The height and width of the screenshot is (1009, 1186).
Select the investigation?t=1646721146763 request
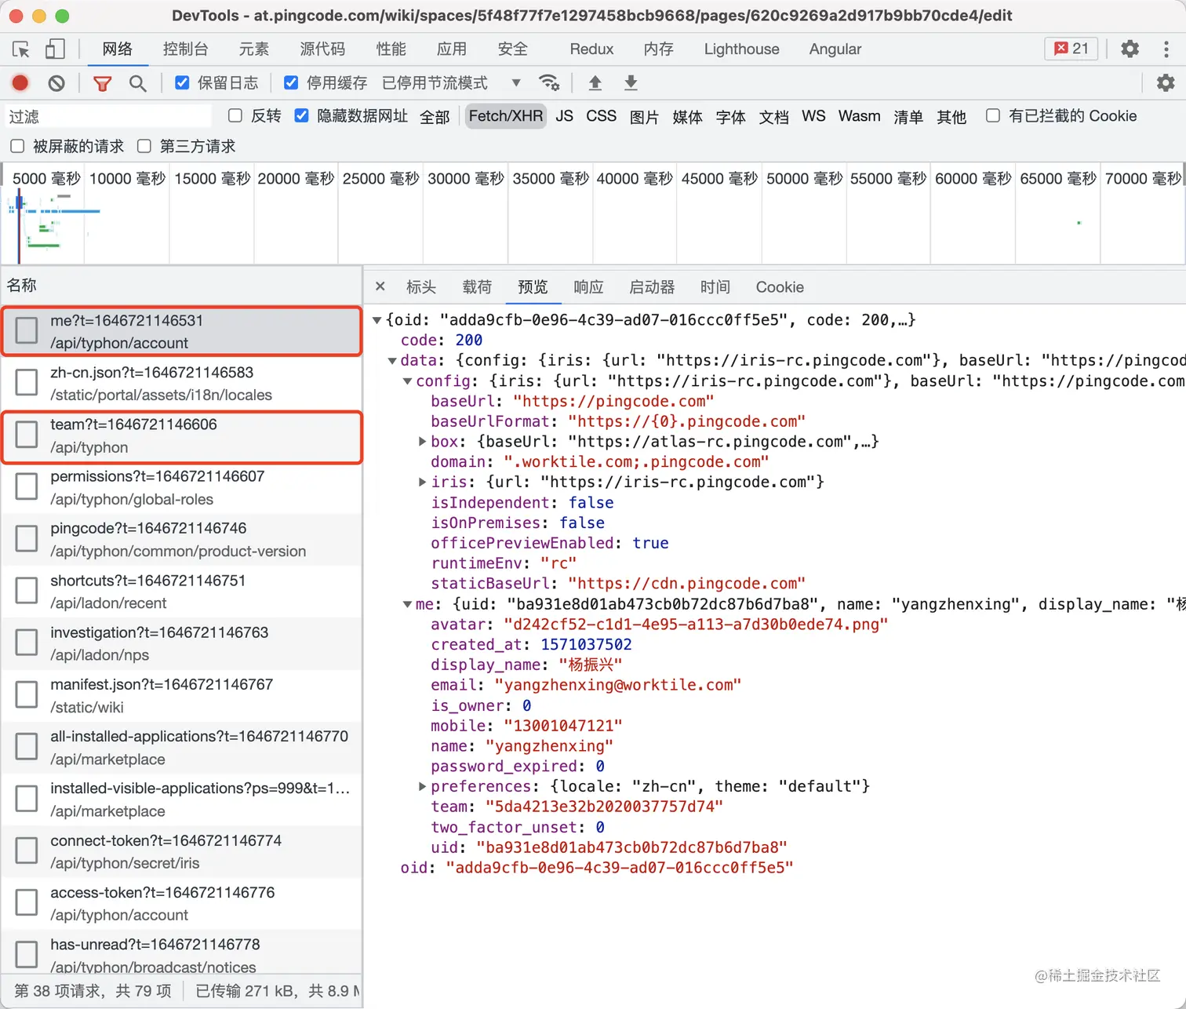[x=181, y=643]
